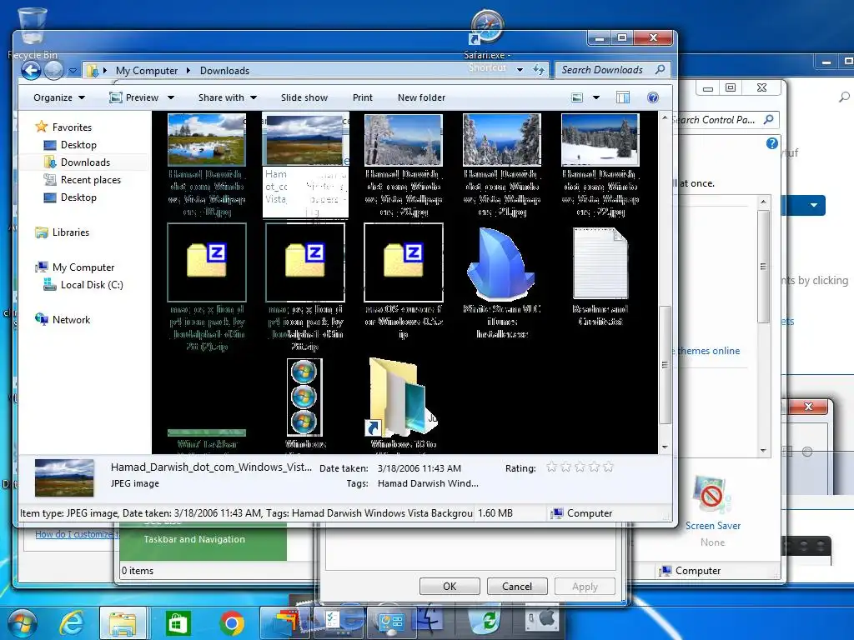Select the three Windows orbs image file

[x=304, y=397]
